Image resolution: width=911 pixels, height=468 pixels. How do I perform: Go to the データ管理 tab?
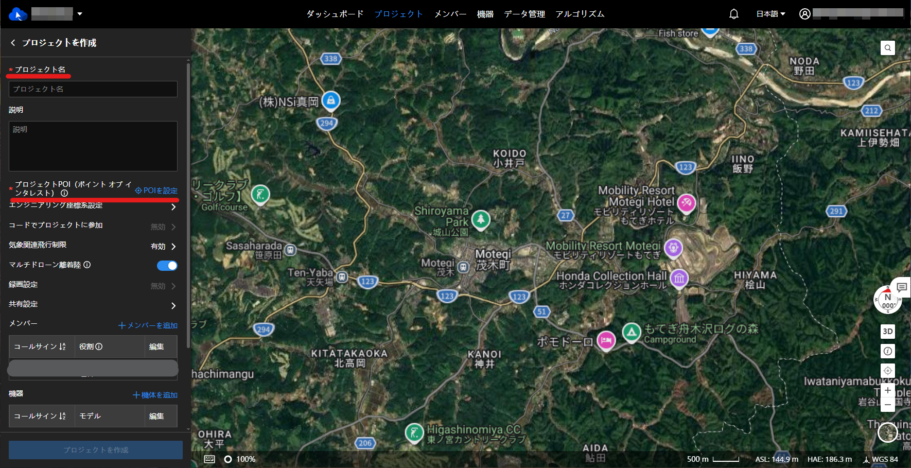coord(524,14)
